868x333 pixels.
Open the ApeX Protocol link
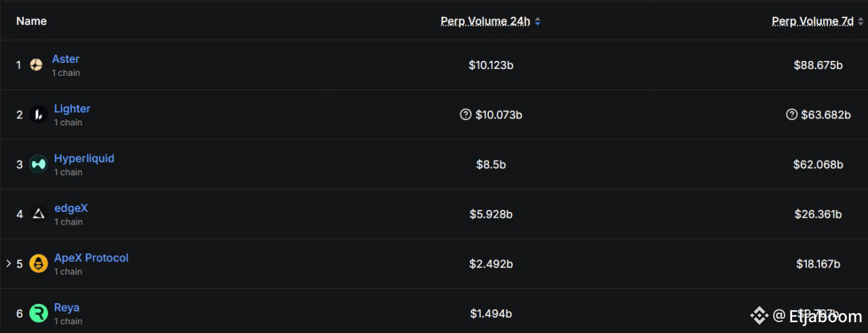click(x=91, y=258)
